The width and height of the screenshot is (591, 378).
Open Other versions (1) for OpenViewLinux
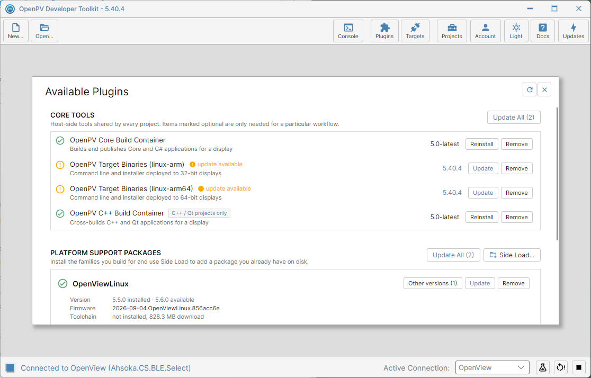click(x=433, y=283)
